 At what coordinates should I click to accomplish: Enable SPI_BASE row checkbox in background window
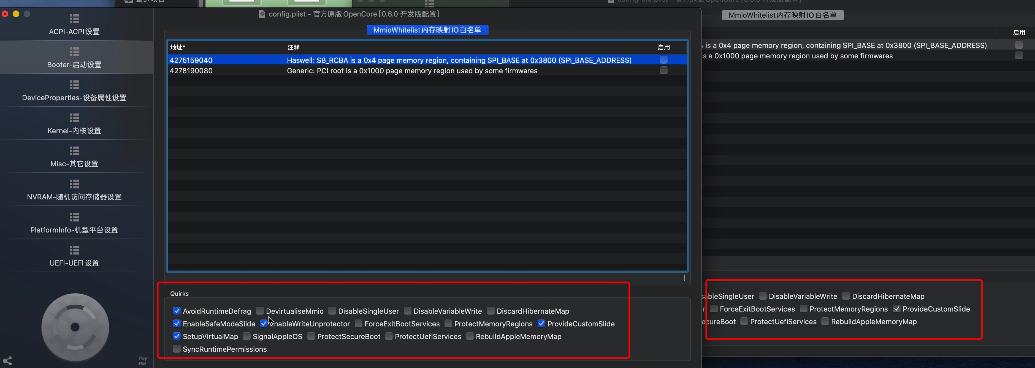(1019, 45)
